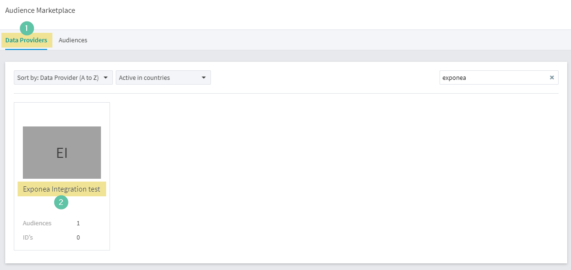Screen dimensions: 571x270
Task: Click the ID's label on the provider card
Action: (28, 238)
